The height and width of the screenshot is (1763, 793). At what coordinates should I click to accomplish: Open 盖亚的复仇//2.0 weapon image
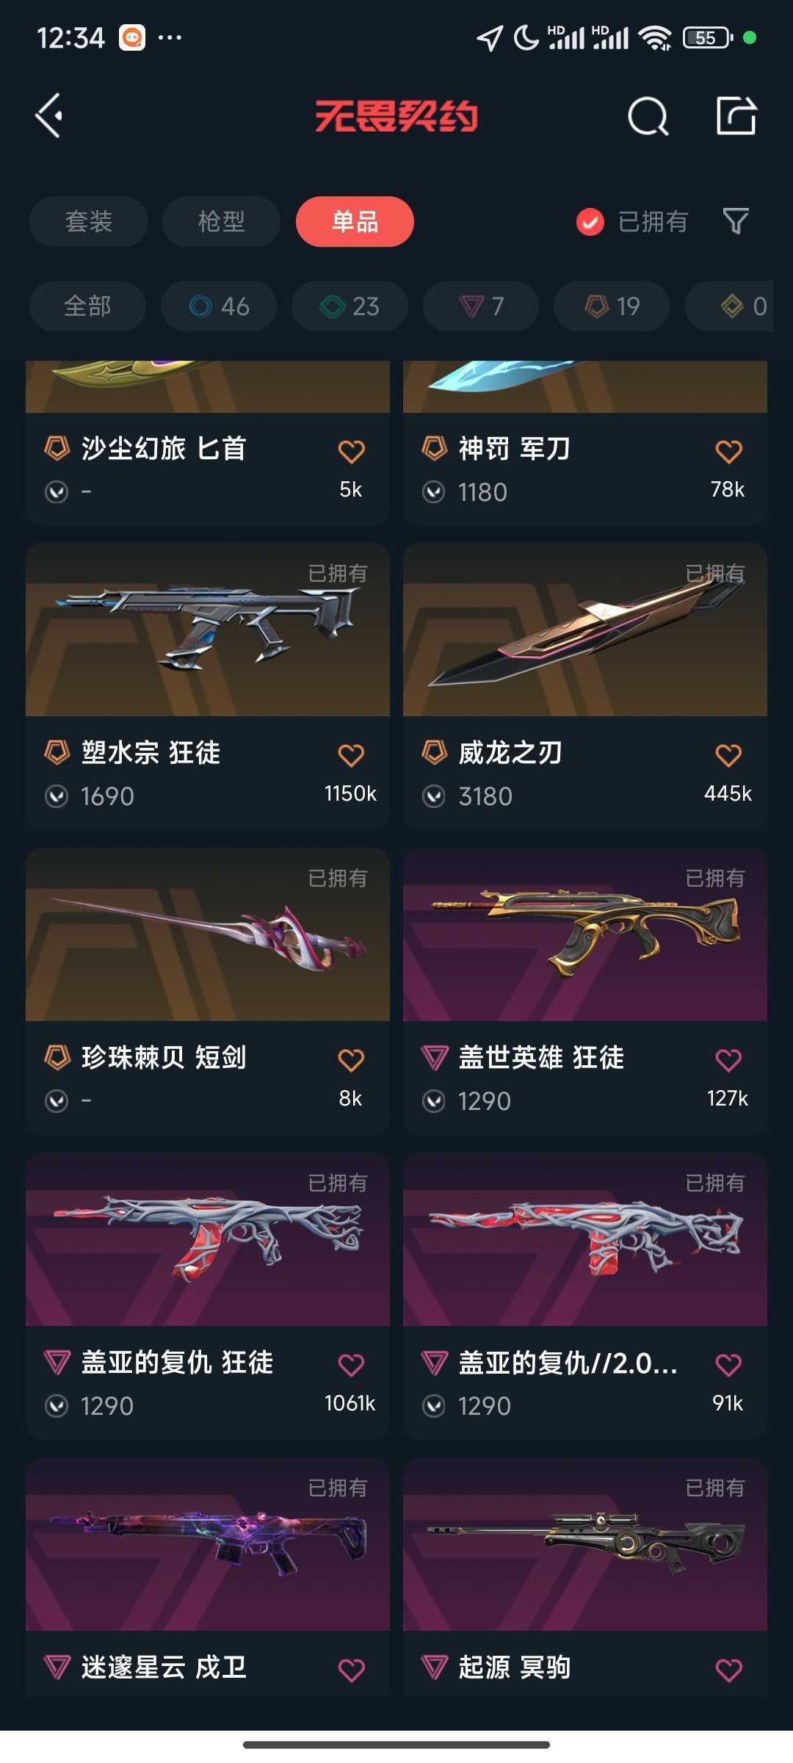coord(585,1239)
